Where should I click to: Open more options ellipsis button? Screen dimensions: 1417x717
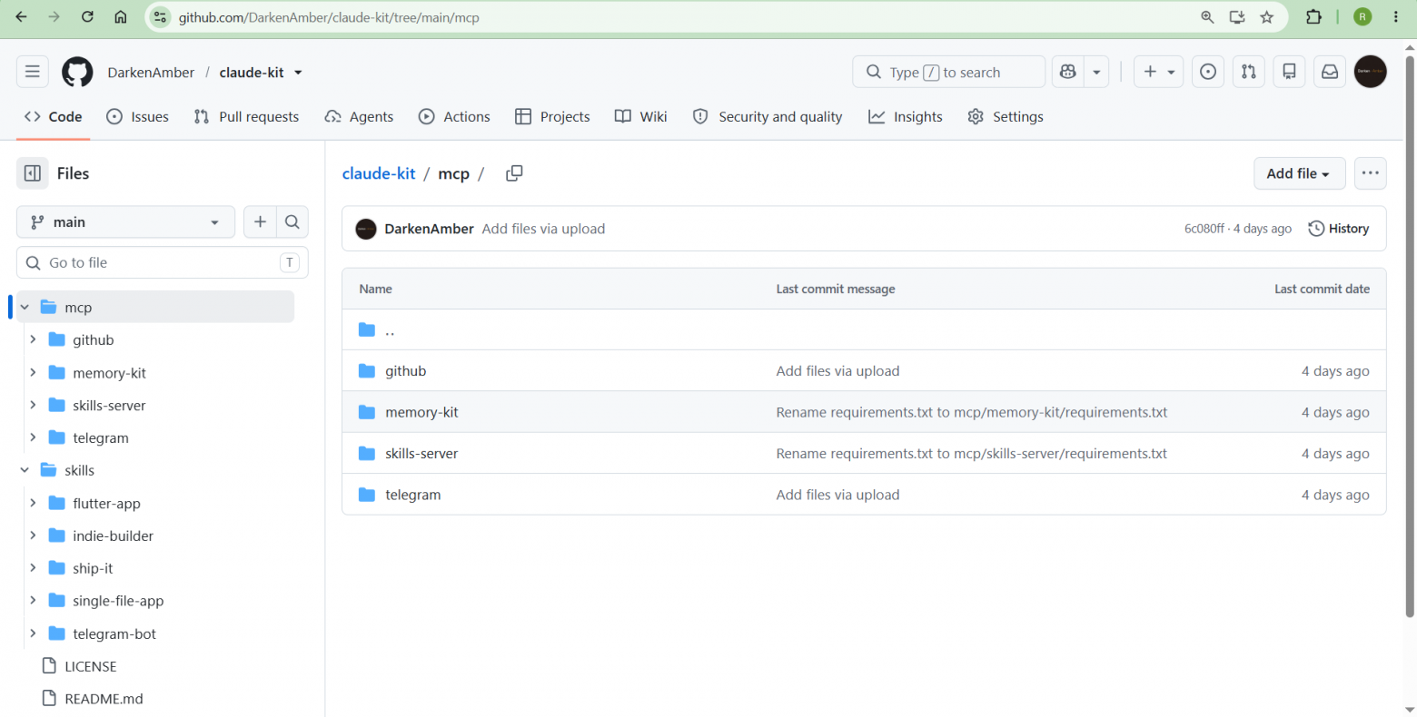(1370, 173)
